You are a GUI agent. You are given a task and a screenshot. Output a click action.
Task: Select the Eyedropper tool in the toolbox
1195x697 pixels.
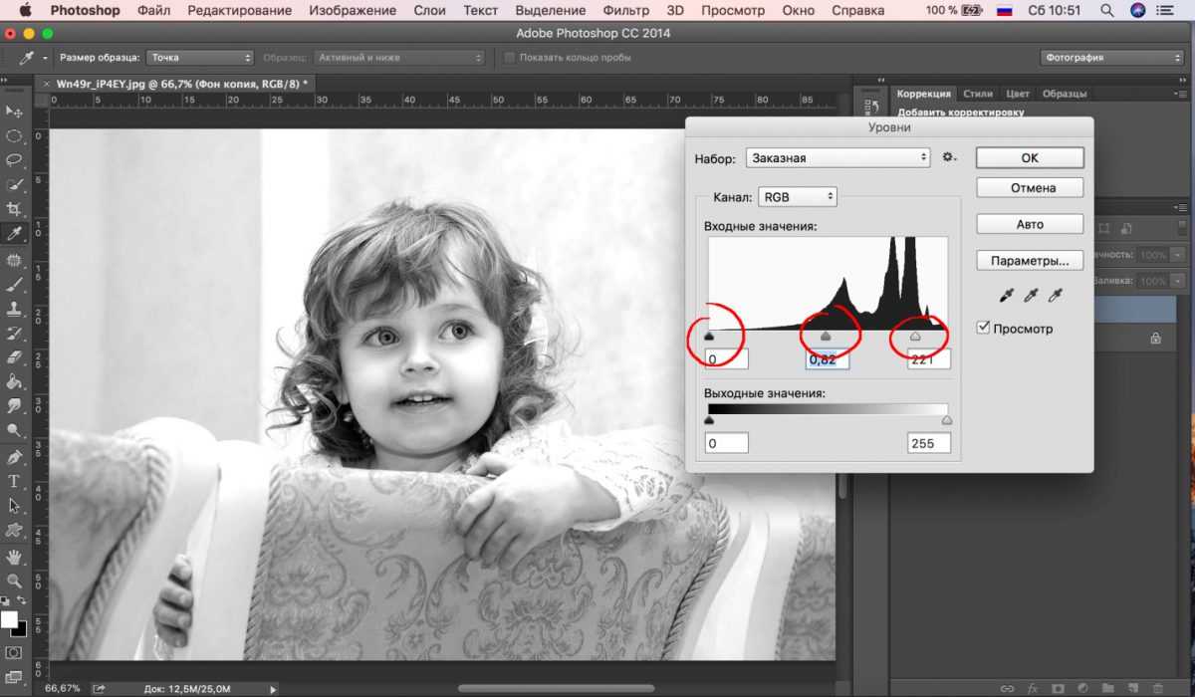[x=14, y=234]
